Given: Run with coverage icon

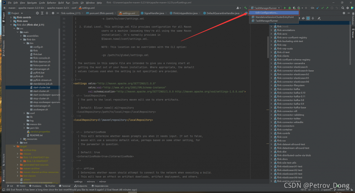Looking at the screenshot, I should [294, 8].
